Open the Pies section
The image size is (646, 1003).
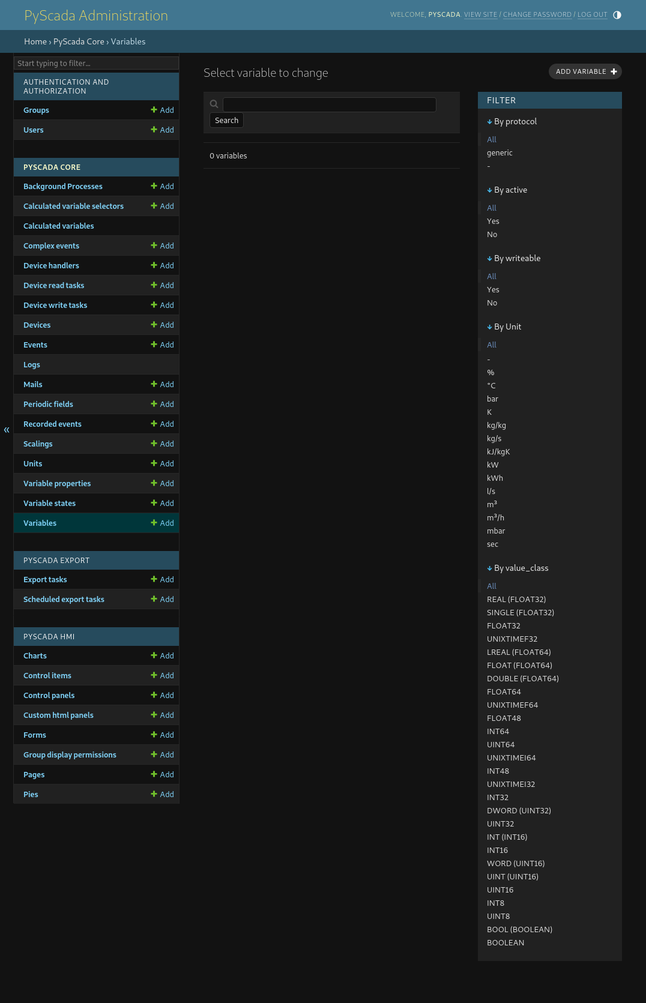click(x=31, y=794)
